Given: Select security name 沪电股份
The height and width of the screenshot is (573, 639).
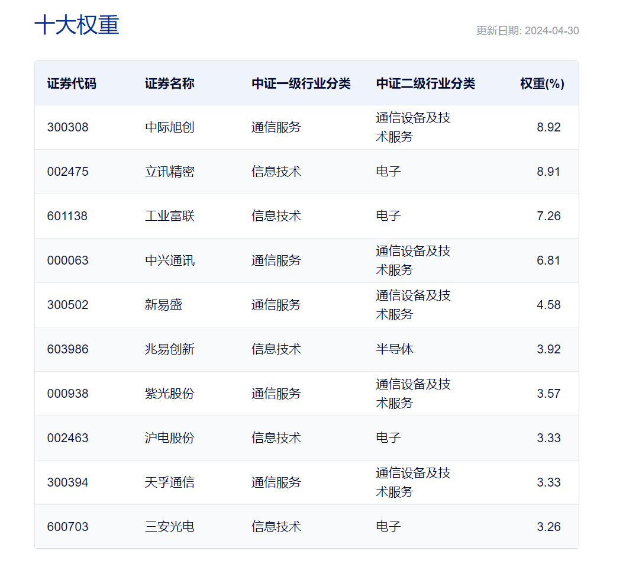Looking at the screenshot, I should click(x=170, y=439).
